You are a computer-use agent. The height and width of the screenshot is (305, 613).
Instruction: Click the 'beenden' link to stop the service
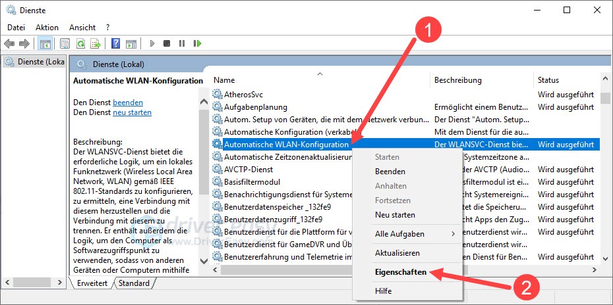point(128,103)
